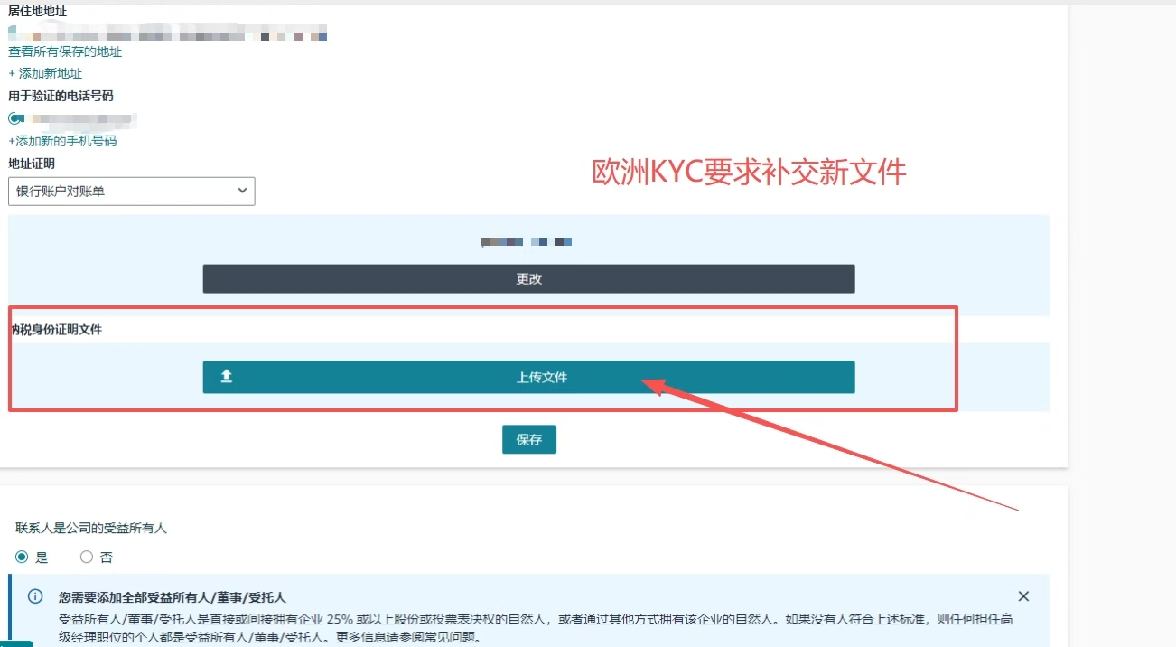The width and height of the screenshot is (1176, 647).
Task: Click +添加新的手机号码 link
Action: tap(62, 141)
